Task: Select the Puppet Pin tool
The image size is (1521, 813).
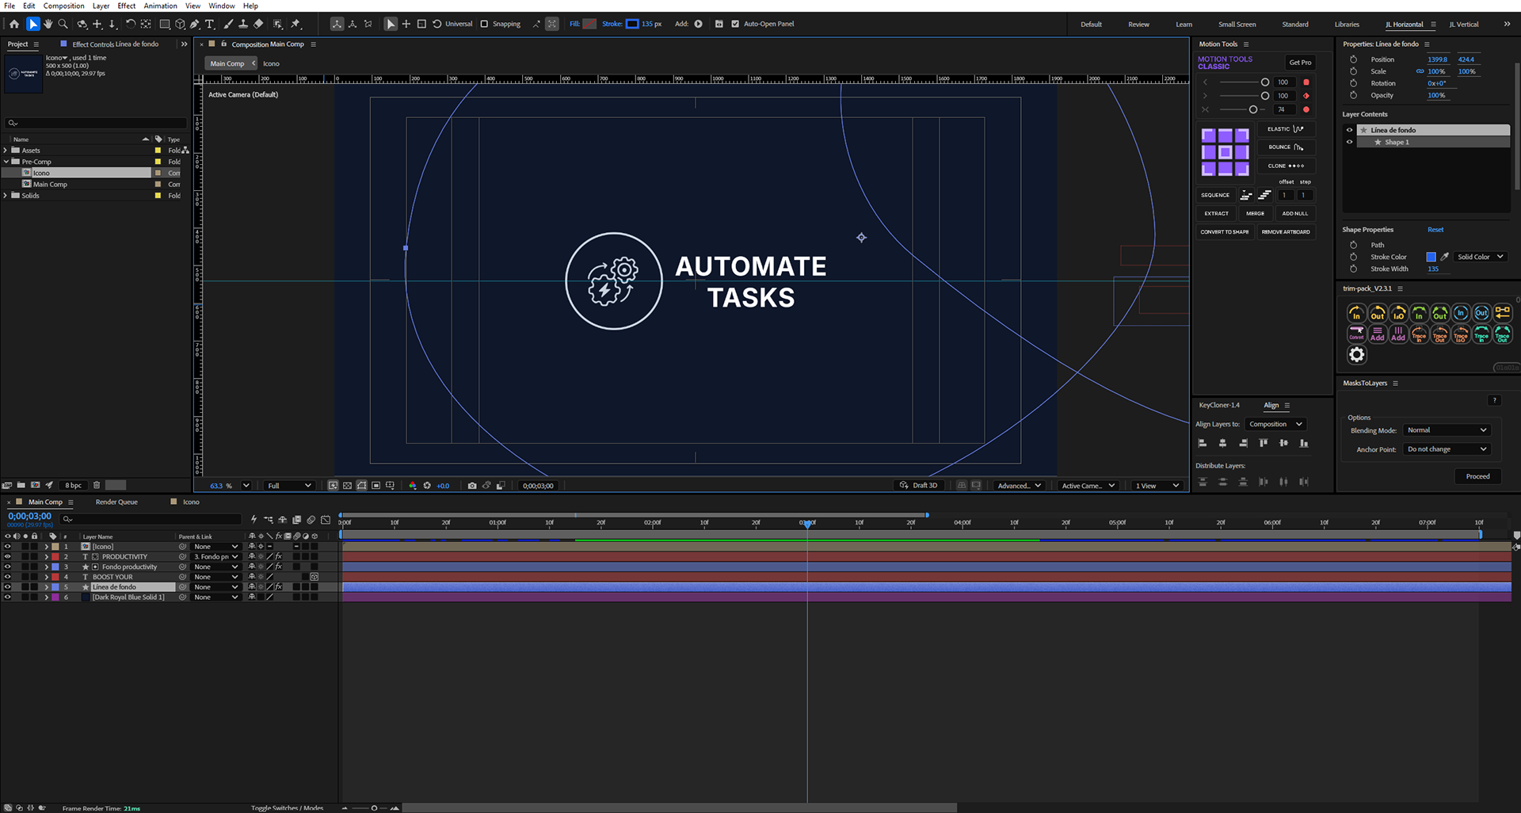Action: pos(295,24)
